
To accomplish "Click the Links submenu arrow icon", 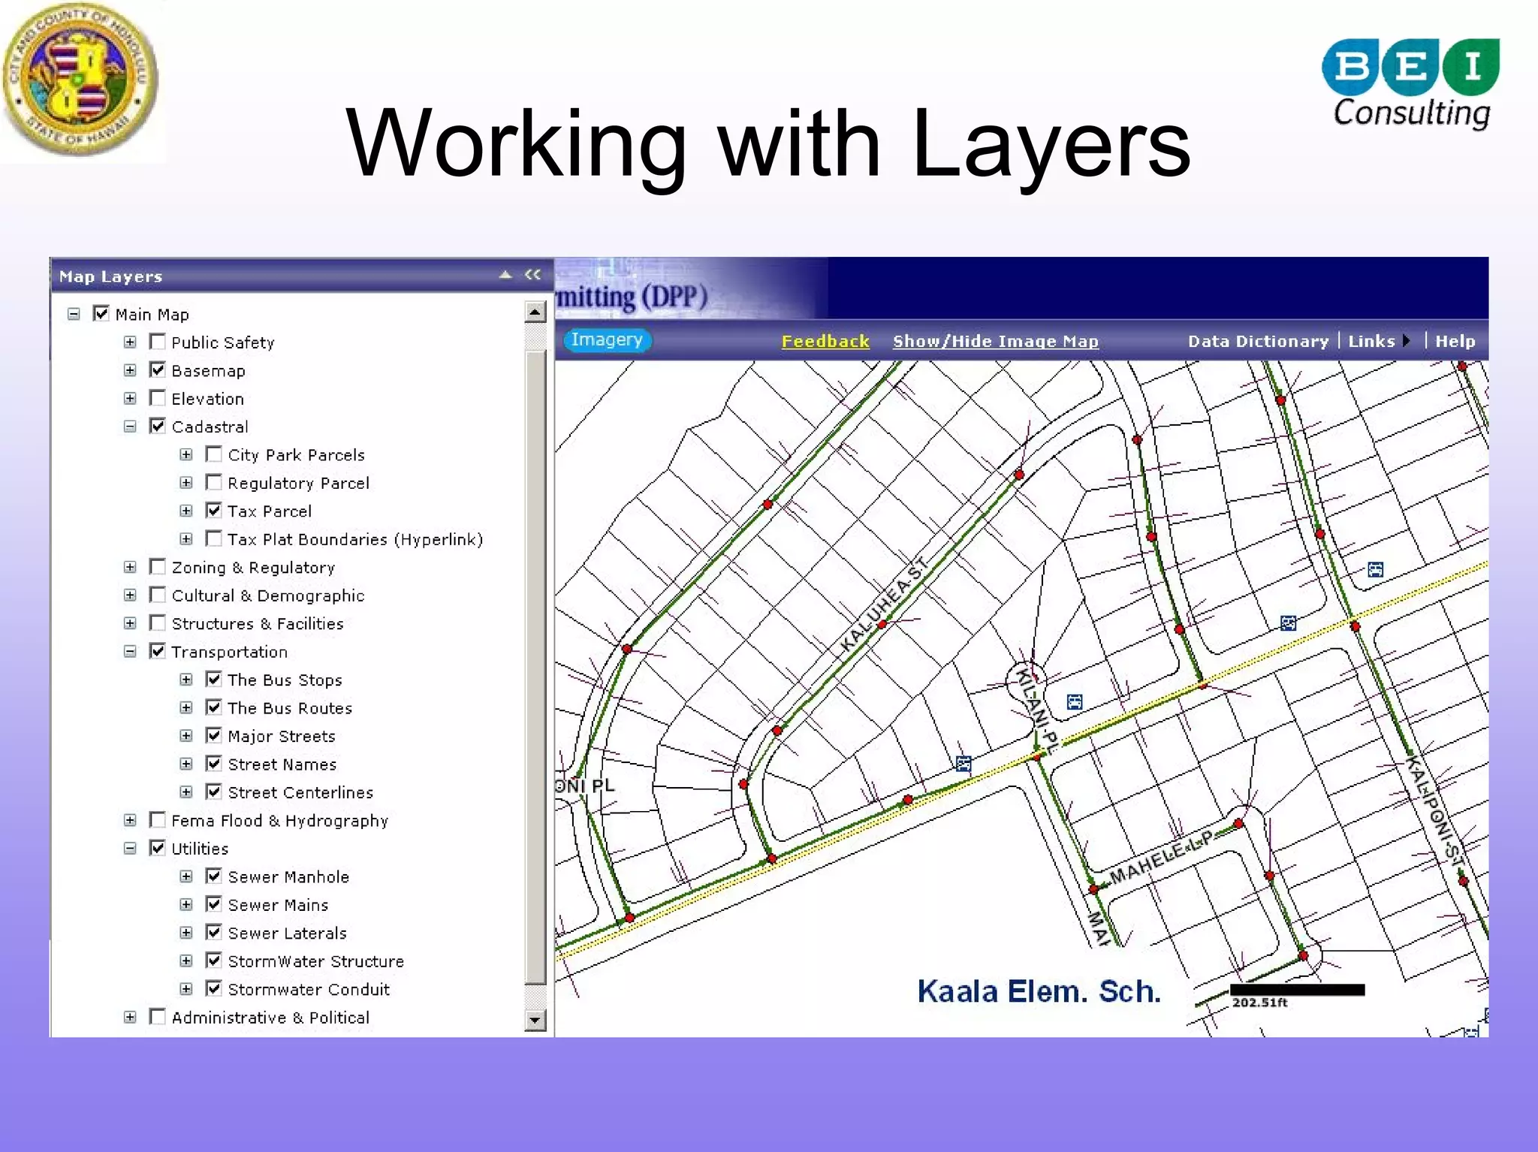I will (x=1406, y=340).
